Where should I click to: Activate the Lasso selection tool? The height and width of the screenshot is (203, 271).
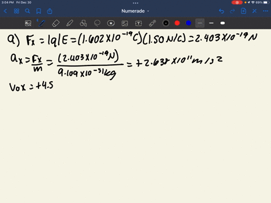[x=97, y=23]
